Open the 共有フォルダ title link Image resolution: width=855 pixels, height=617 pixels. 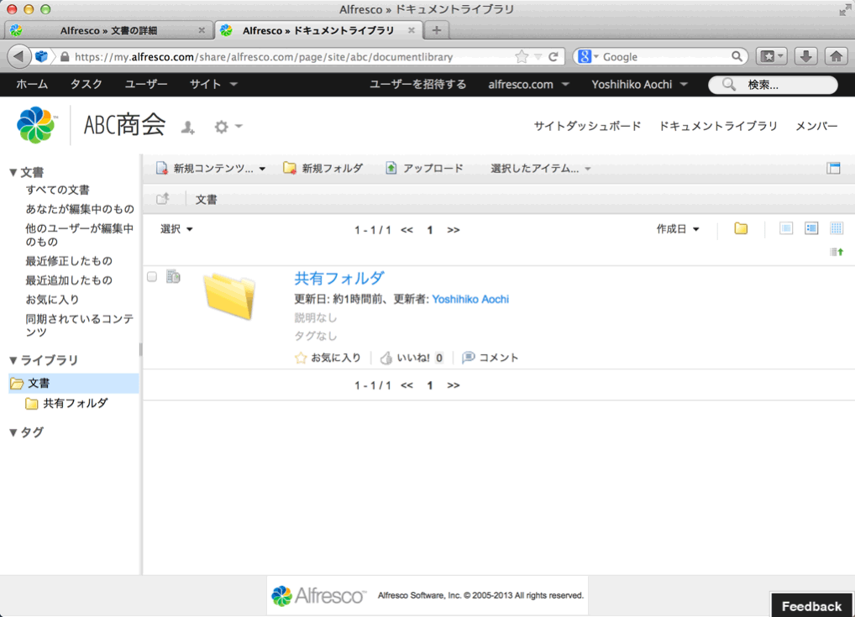339,279
